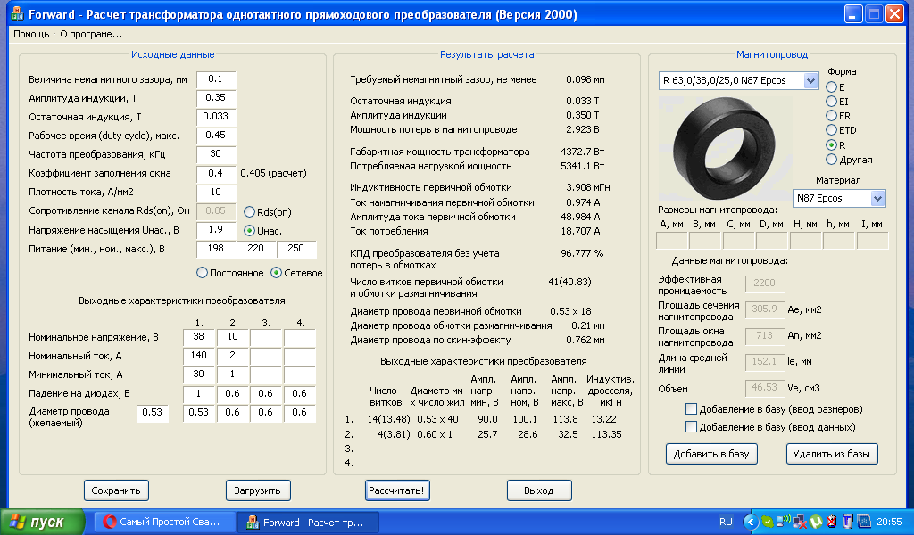Switch to Forward - Расчет тр... taskbar item
This screenshot has height=535, width=914.
[308, 523]
